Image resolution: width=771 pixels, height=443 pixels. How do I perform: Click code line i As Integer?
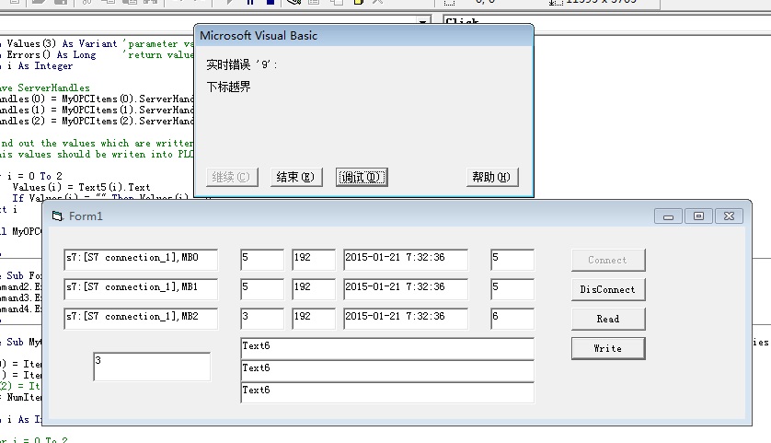(40, 66)
